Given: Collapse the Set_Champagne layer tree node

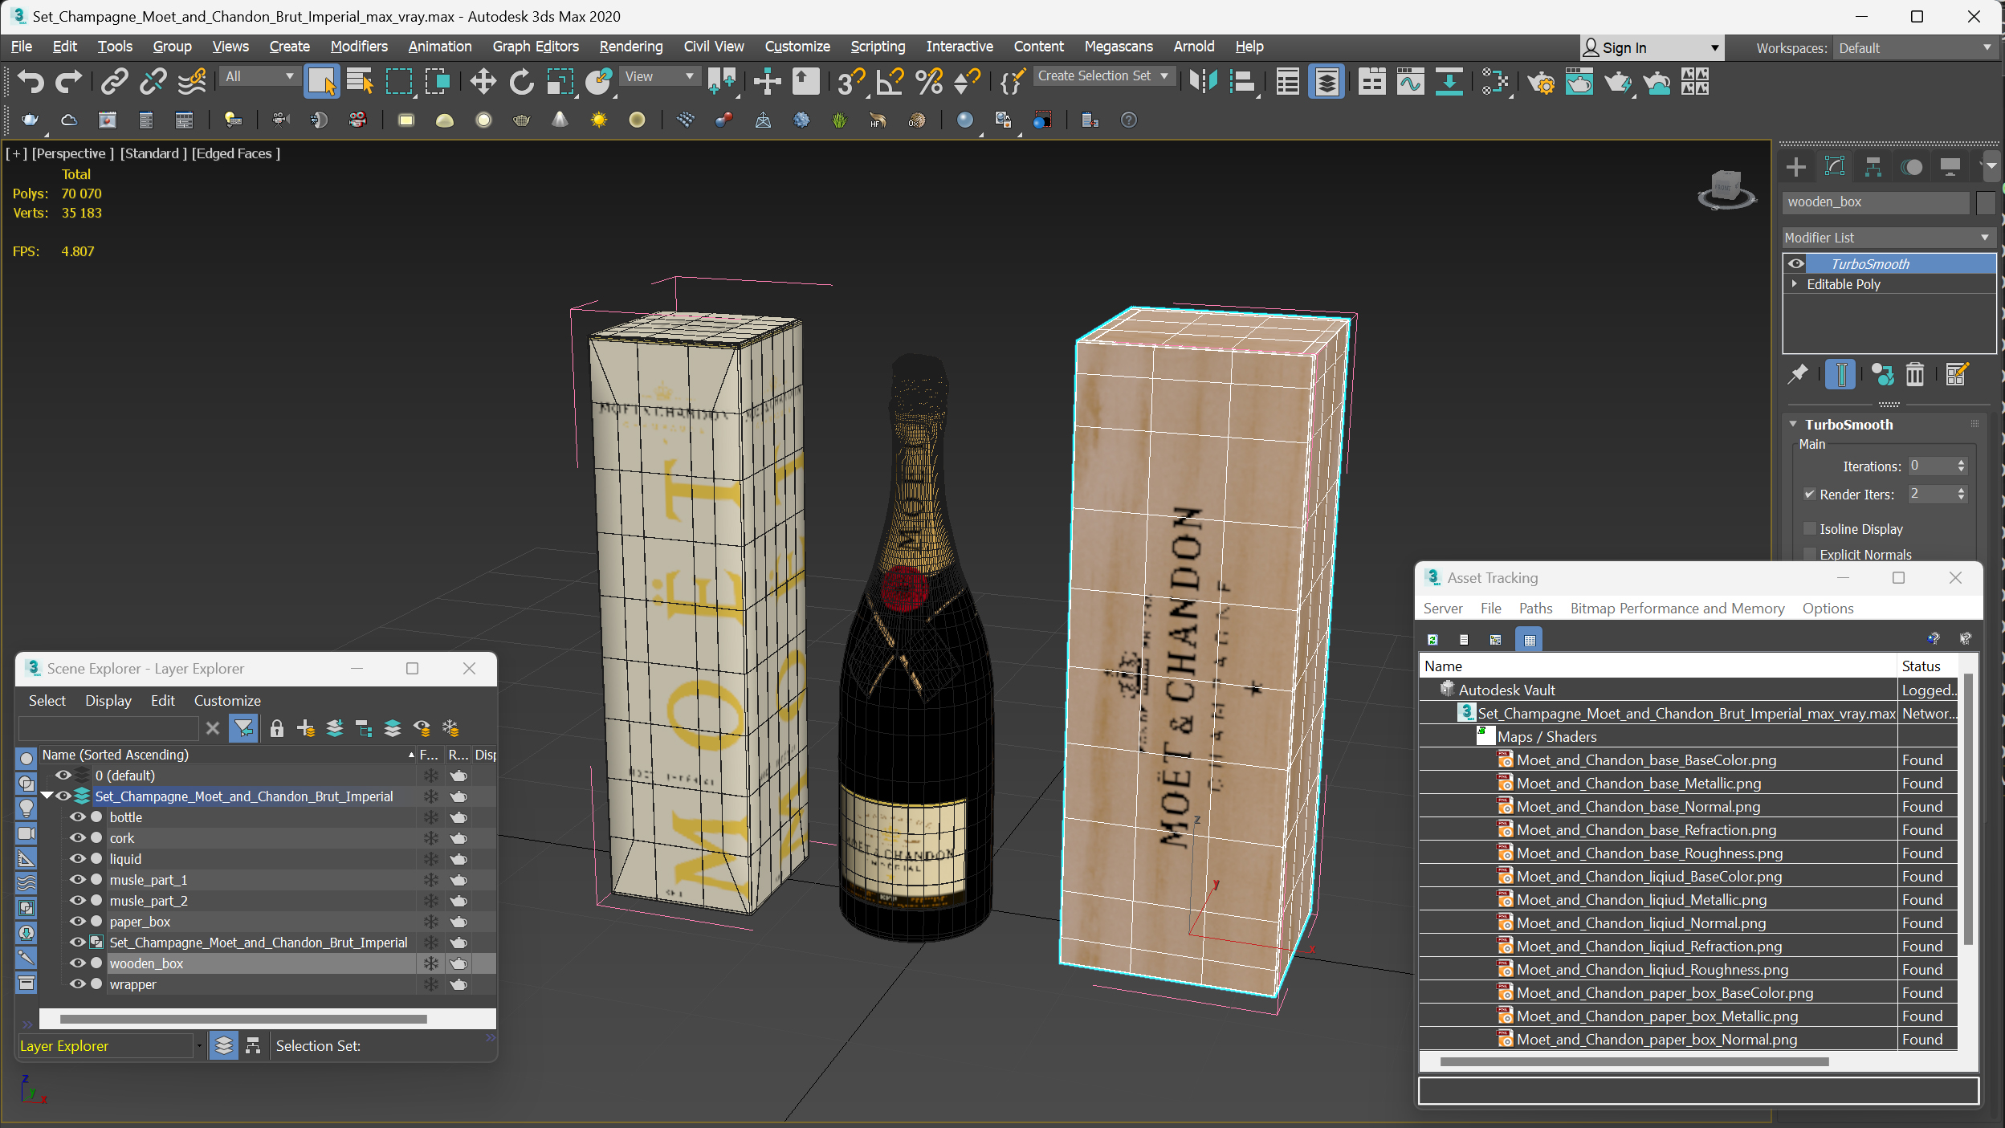Looking at the screenshot, I should pyautogui.click(x=47, y=796).
